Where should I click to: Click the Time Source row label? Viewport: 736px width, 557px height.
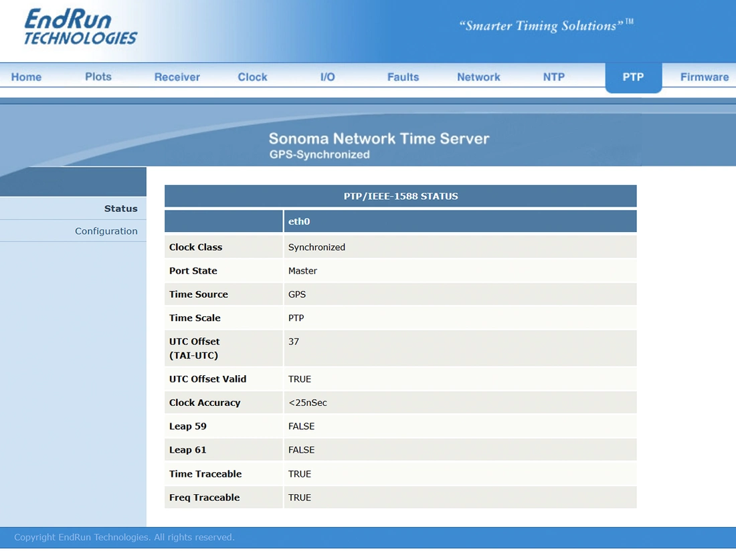[x=199, y=294]
